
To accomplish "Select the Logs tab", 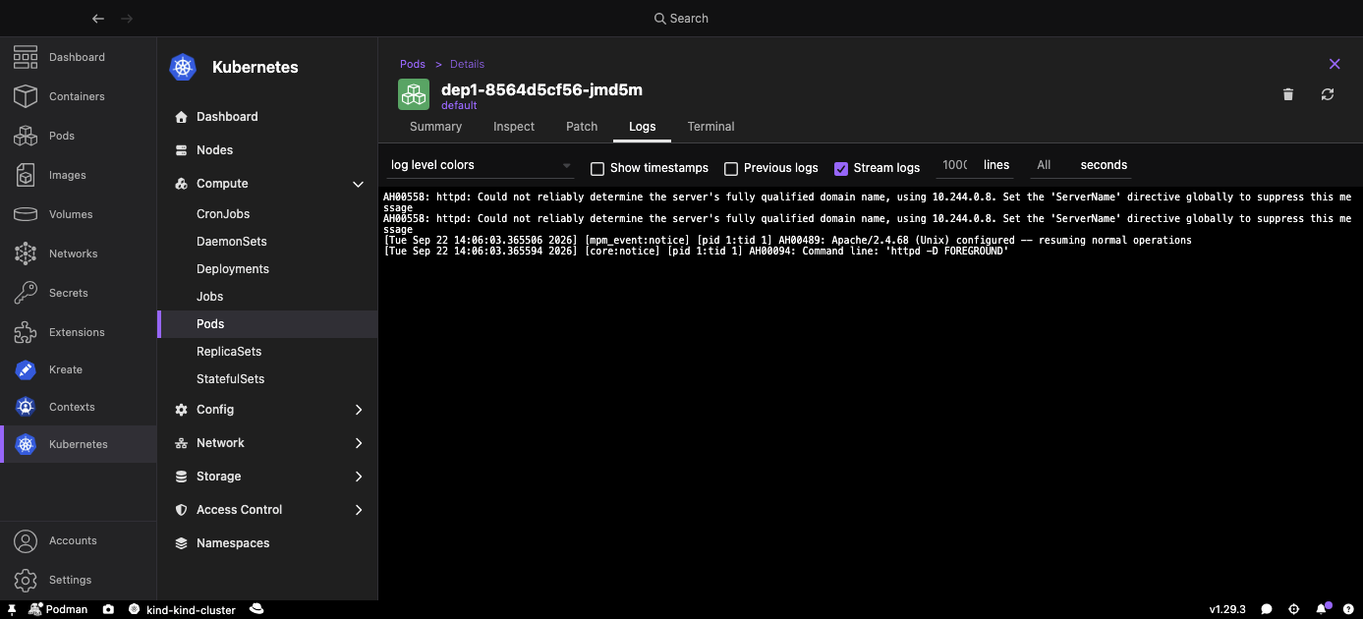I will 642,127.
